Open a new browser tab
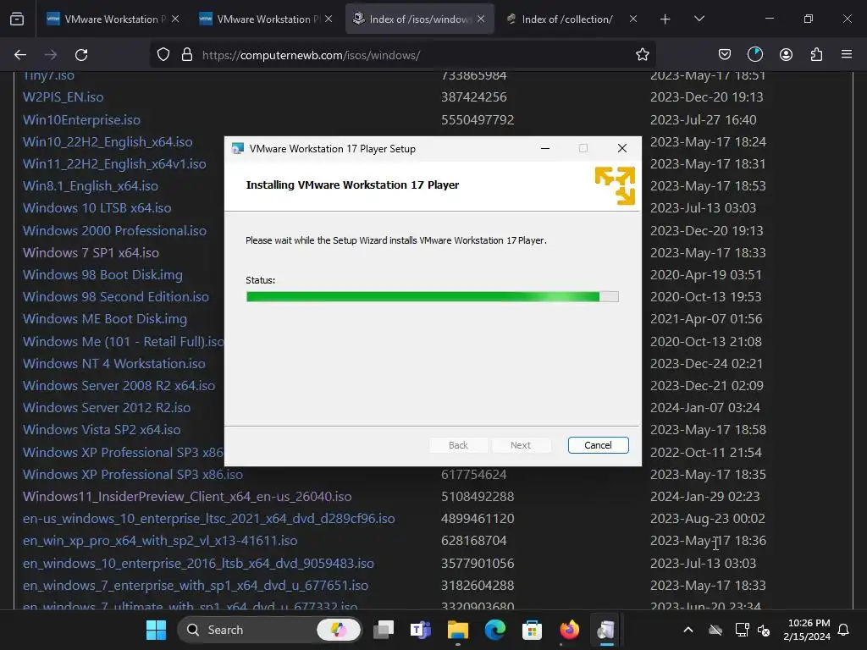 [665, 19]
